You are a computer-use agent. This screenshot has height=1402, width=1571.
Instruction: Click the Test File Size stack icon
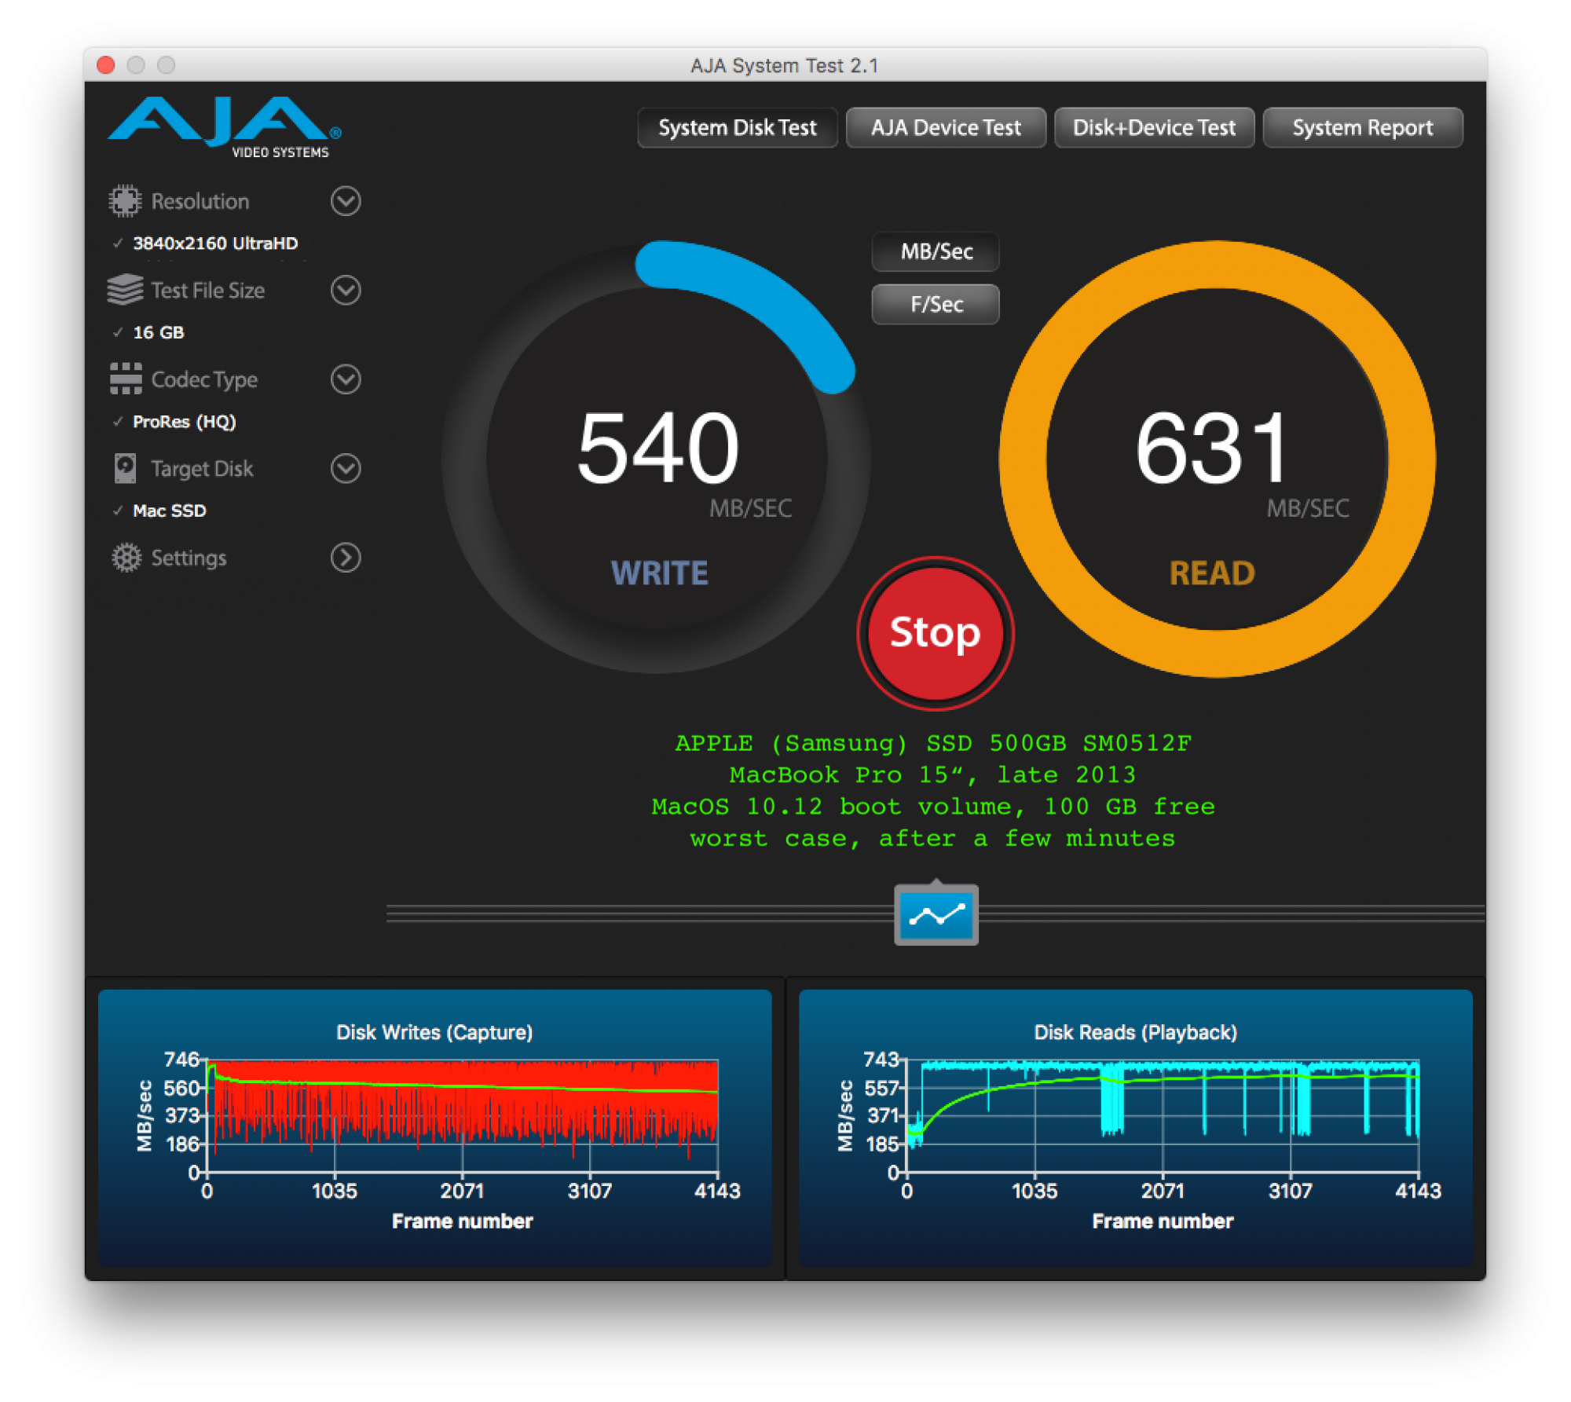(125, 290)
